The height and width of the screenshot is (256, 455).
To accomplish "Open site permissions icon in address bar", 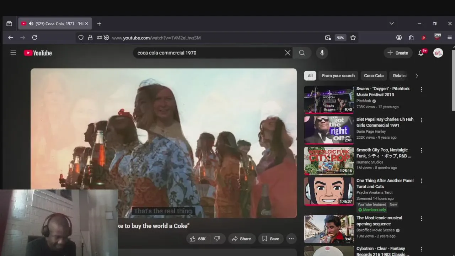I will [x=100, y=38].
